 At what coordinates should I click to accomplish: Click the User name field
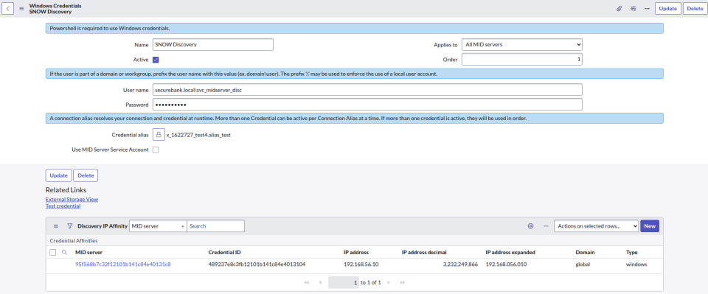point(367,90)
